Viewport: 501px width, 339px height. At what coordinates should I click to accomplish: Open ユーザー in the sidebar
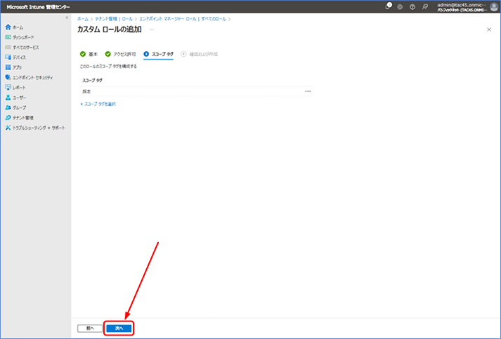[x=15, y=98]
